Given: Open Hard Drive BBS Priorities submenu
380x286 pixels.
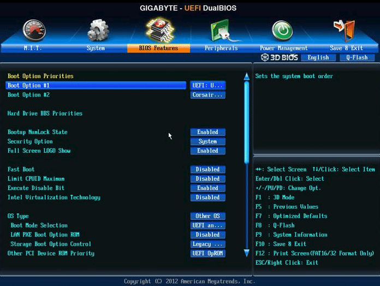Looking at the screenshot, I should click(x=45, y=114).
